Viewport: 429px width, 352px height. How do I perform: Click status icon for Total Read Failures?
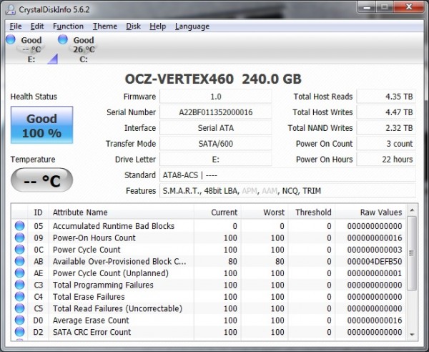19,308
